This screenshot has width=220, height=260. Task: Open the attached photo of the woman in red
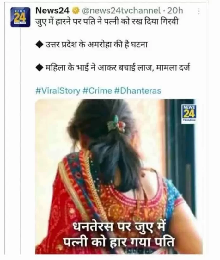[119, 176]
